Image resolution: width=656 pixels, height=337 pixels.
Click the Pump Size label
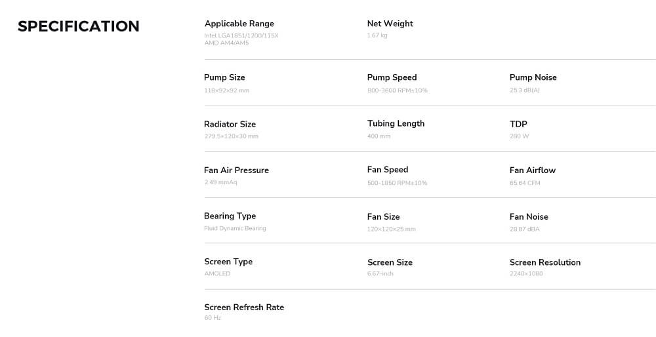[x=224, y=77]
